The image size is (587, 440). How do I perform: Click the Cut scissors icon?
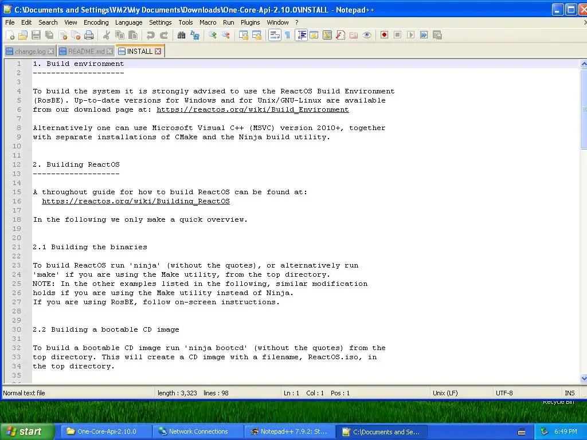(107, 35)
